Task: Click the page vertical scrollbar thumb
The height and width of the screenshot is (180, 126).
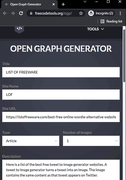Action: tap(124, 56)
